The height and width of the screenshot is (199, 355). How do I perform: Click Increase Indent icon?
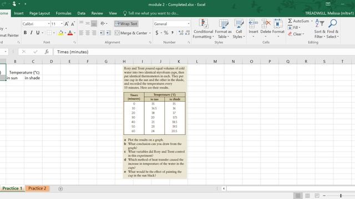point(109,33)
